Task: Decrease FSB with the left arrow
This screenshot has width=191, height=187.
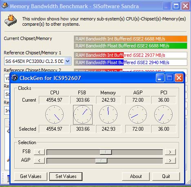Action: pos(39,152)
